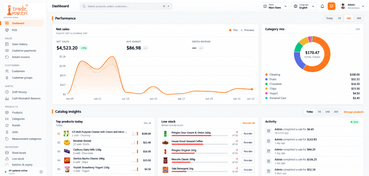Select 7d tab in Catalog insights
369x176 pixels.
click(x=319, y=112)
